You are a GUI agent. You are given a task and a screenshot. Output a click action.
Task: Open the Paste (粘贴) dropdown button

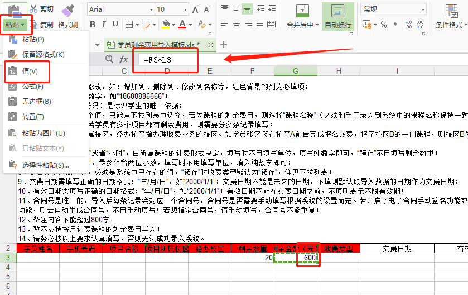tap(15, 25)
